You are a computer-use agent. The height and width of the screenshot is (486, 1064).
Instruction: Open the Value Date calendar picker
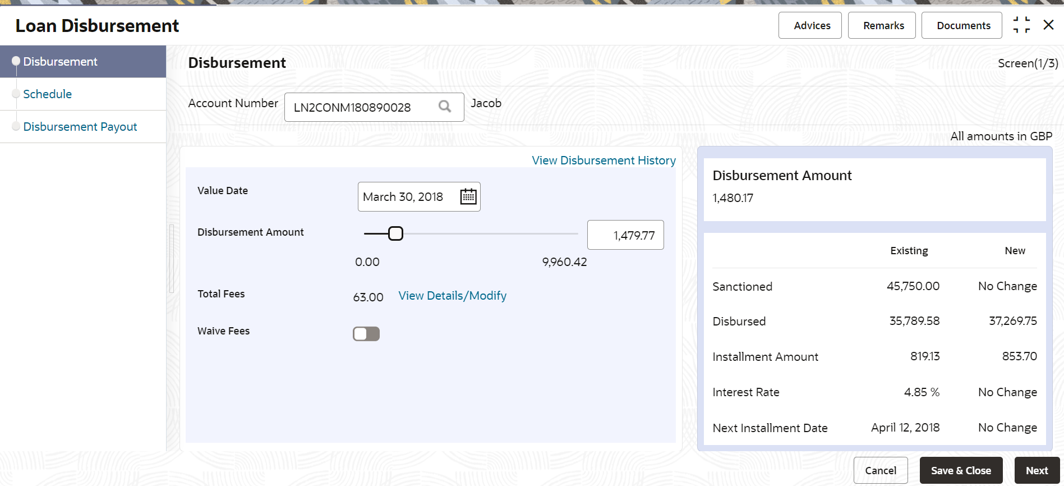[468, 196]
